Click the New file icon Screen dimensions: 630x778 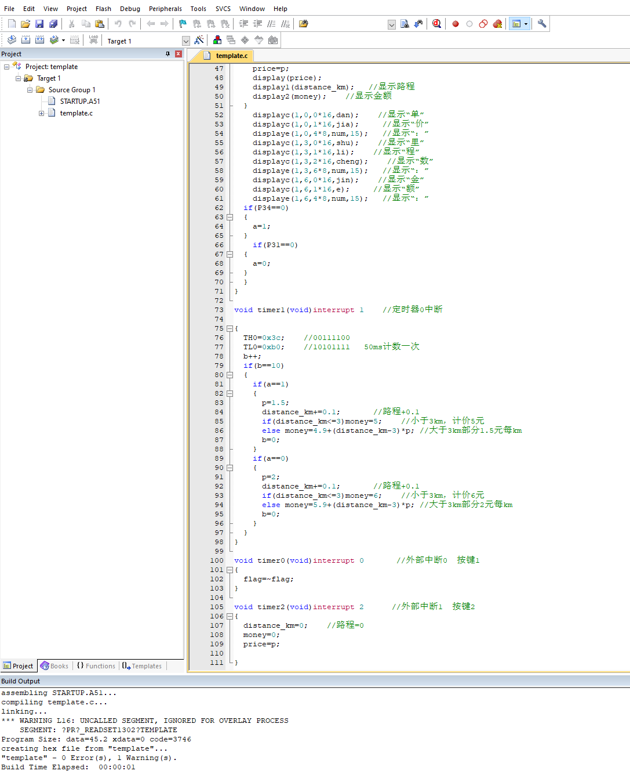[x=12, y=24]
